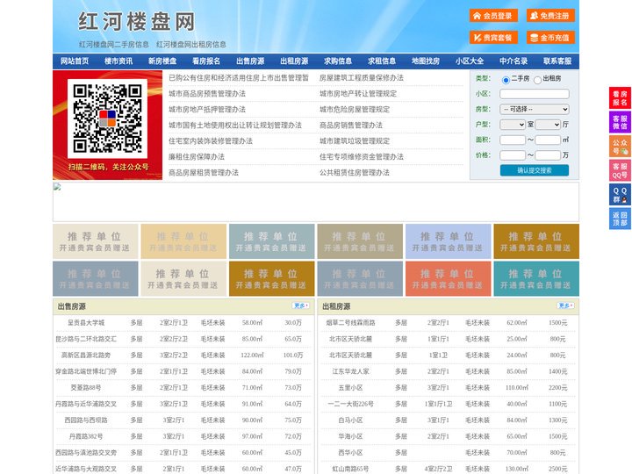Open the 客服QQ号 side icon
This screenshot has width=632, height=474.
click(x=620, y=170)
